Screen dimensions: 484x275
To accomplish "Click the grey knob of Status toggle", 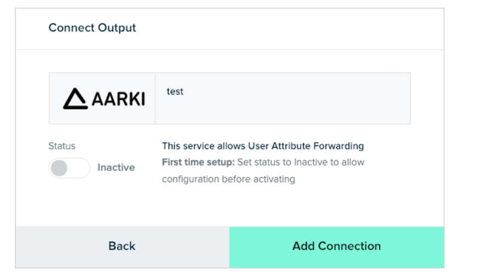I will pyautogui.click(x=59, y=168).
